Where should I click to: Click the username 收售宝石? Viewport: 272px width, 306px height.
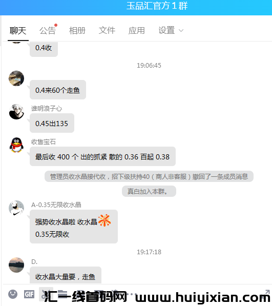click(44, 141)
